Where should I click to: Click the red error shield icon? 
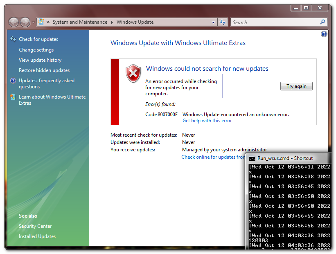pos(133,74)
